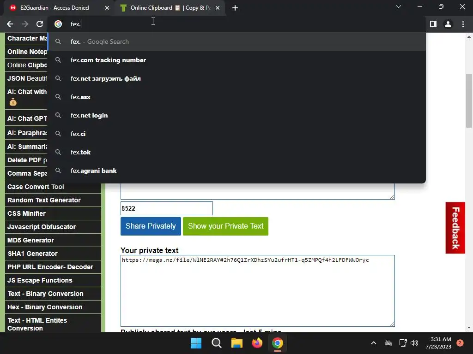
Task: Click the code field containing 8522
Action: click(x=166, y=208)
